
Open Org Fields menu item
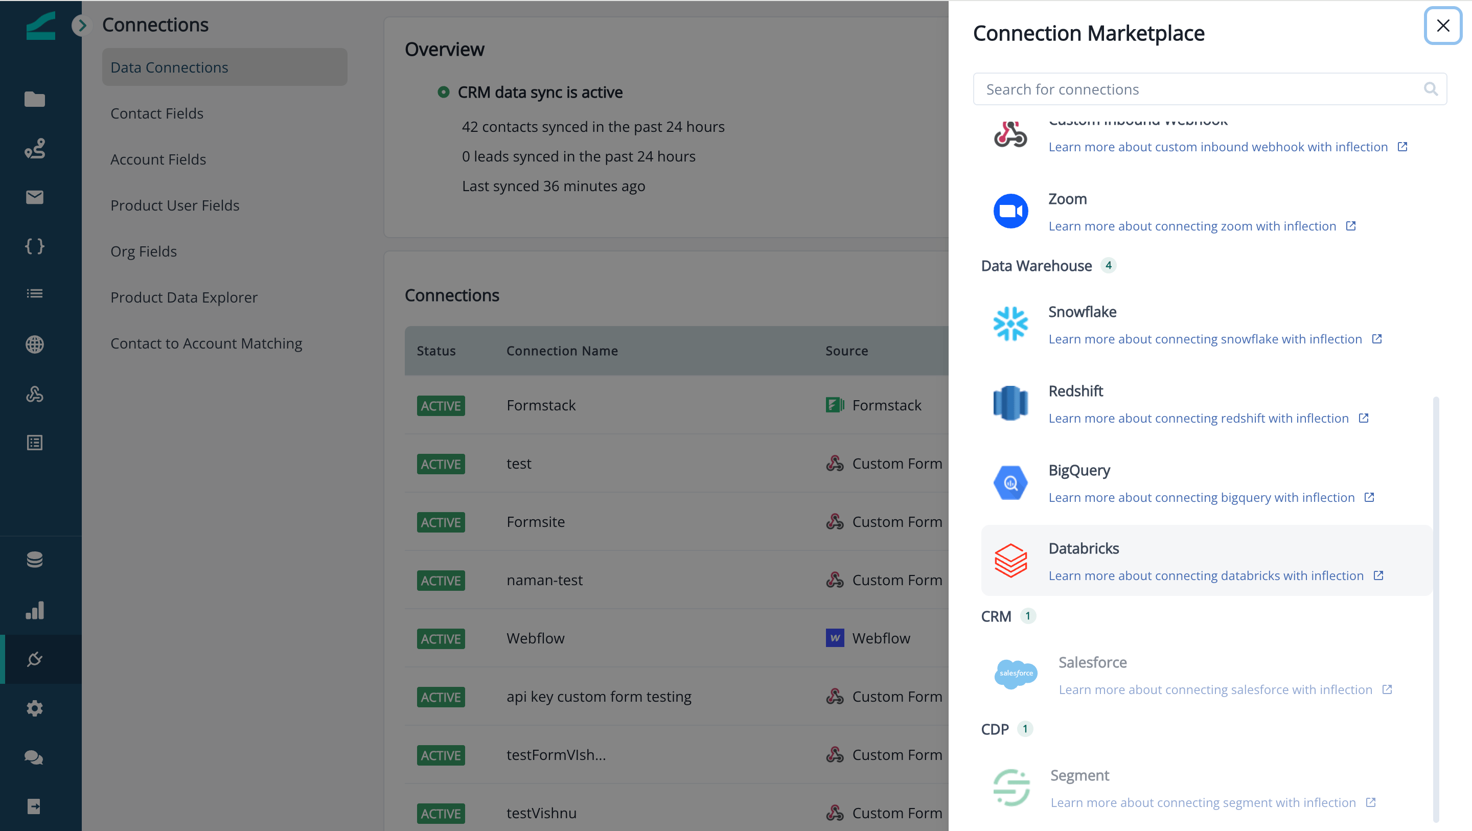[x=144, y=251]
